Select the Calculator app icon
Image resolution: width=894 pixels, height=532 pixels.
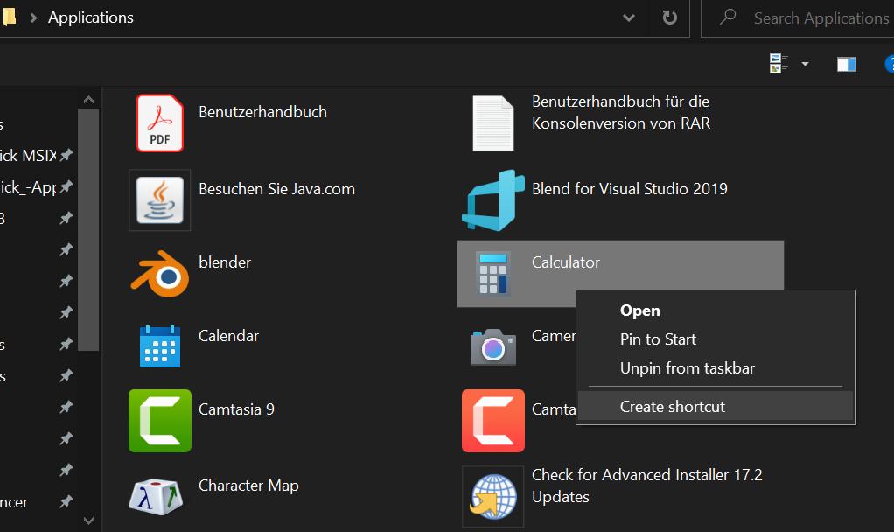point(493,273)
